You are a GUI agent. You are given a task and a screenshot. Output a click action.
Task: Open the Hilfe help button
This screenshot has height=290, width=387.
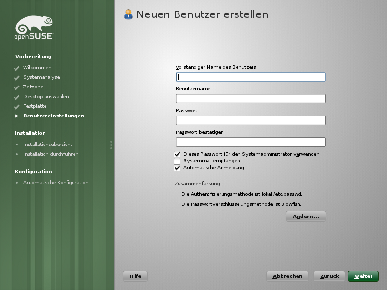click(135, 276)
